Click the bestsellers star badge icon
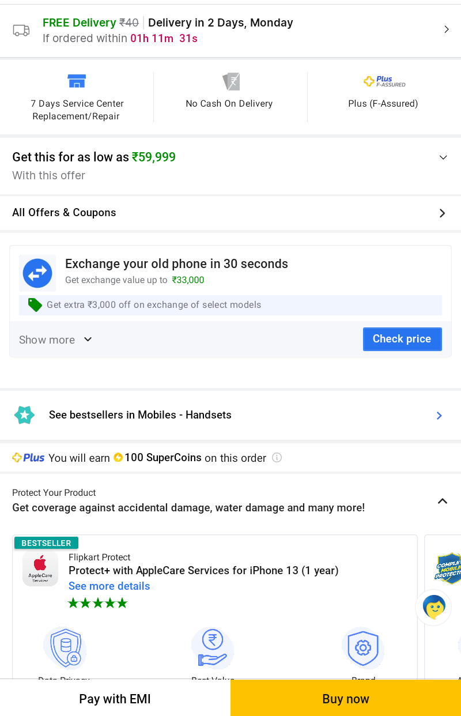Screen dimensions: 461x716 [24, 415]
